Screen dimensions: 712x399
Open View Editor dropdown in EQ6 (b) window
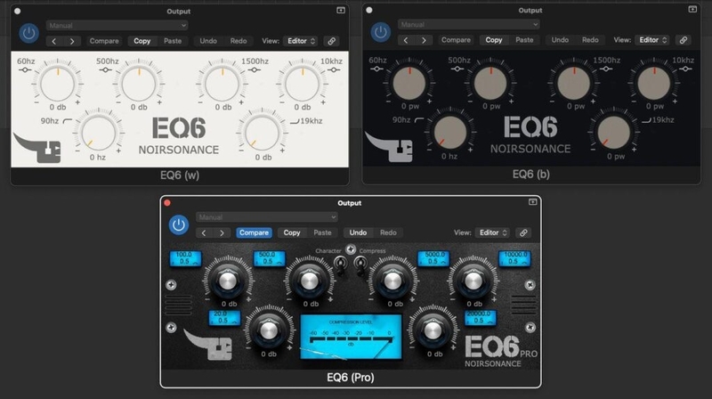point(652,40)
